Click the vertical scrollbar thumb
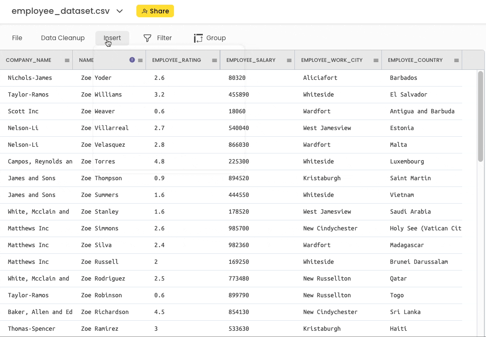486x337 pixels. pyautogui.click(x=481, y=117)
